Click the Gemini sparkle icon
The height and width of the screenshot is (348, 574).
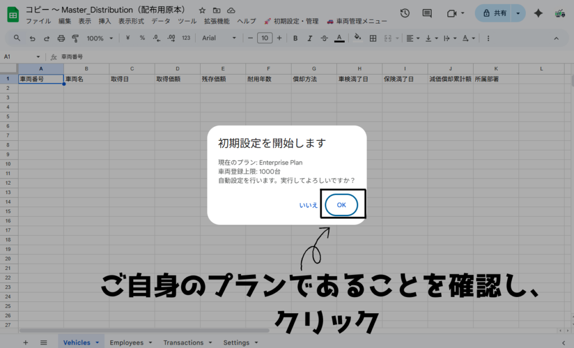tap(538, 13)
